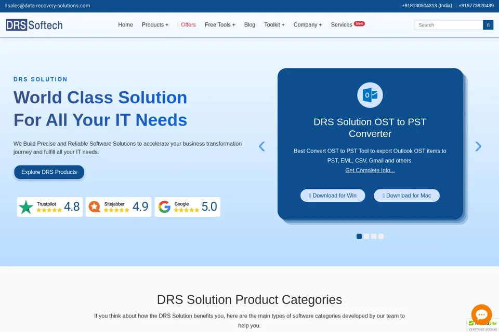Click the Download for Win button
This screenshot has width=499, height=332.
tap(333, 196)
